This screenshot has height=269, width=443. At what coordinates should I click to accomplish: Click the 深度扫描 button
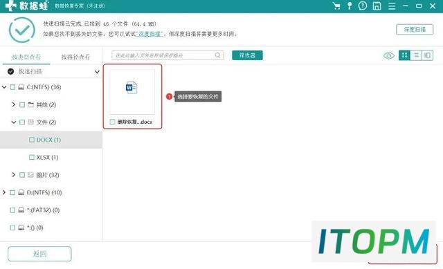tap(415, 29)
